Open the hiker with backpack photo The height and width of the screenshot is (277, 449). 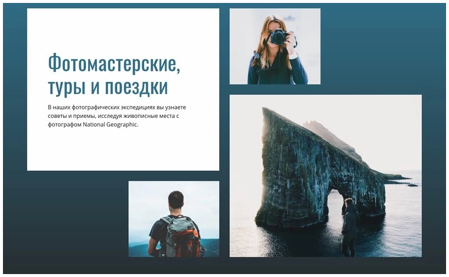coord(174,219)
